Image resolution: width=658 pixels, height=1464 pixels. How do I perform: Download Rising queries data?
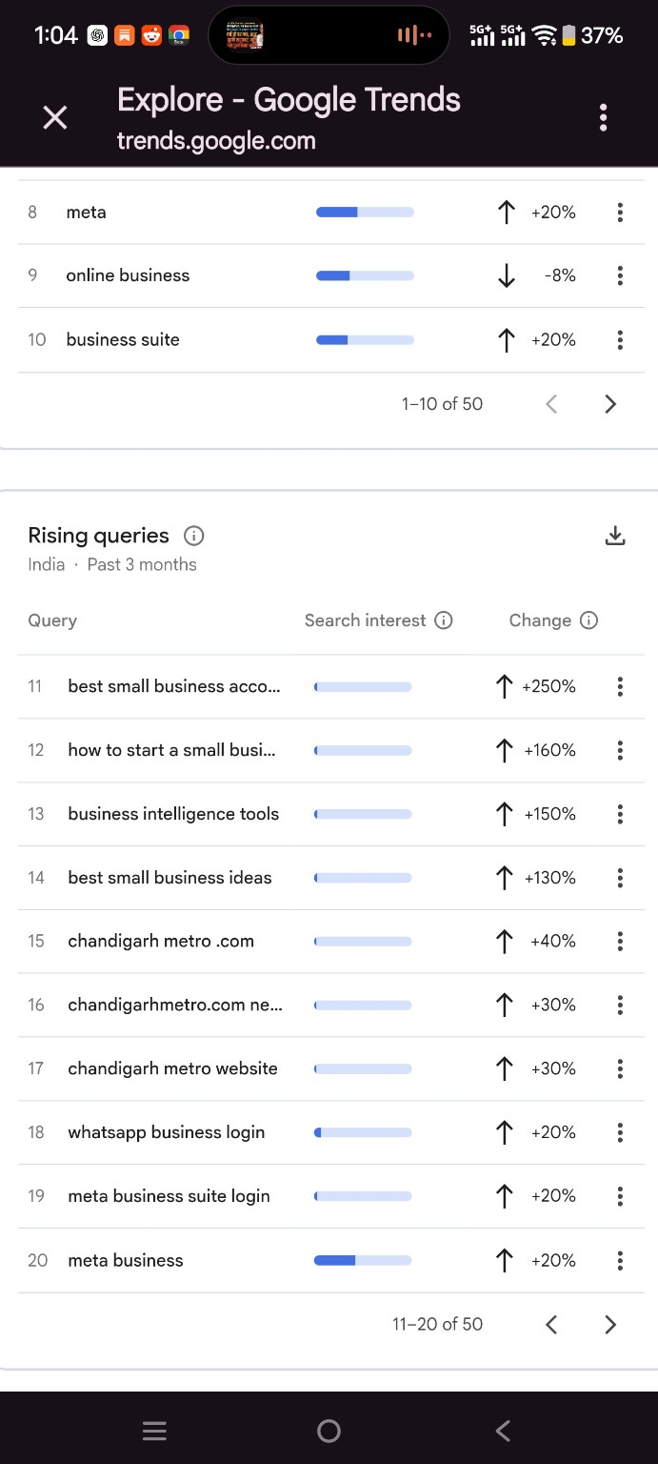615,536
